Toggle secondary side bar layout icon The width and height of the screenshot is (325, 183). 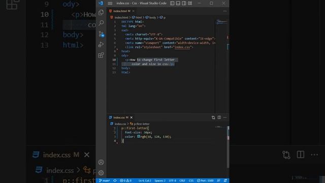pos(184,3)
